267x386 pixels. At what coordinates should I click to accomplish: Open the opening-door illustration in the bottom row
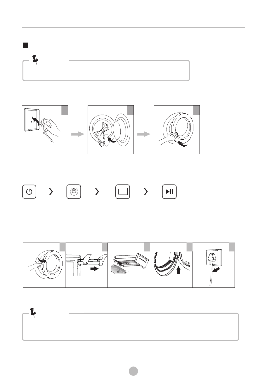(44, 265)
